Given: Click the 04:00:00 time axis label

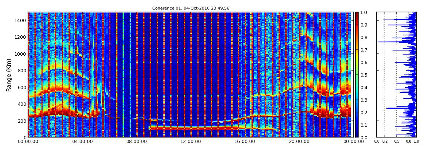Looking at the screenshot, I should click(x=82, y=142).
